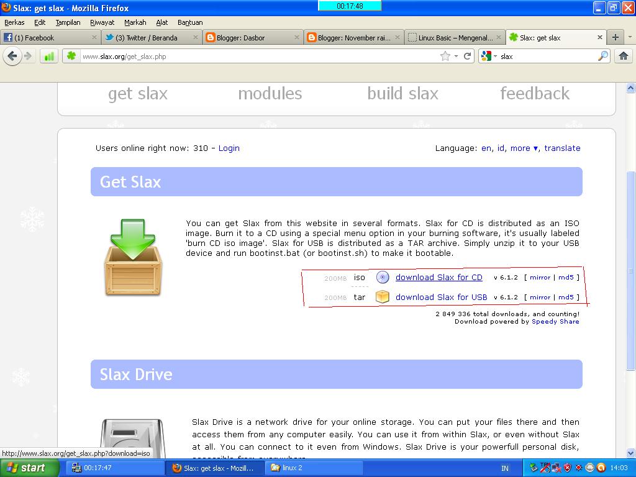This screenshot has width=636, height=477.
Task: Click the site favicon in the address bar
Action: pos(70,55)
